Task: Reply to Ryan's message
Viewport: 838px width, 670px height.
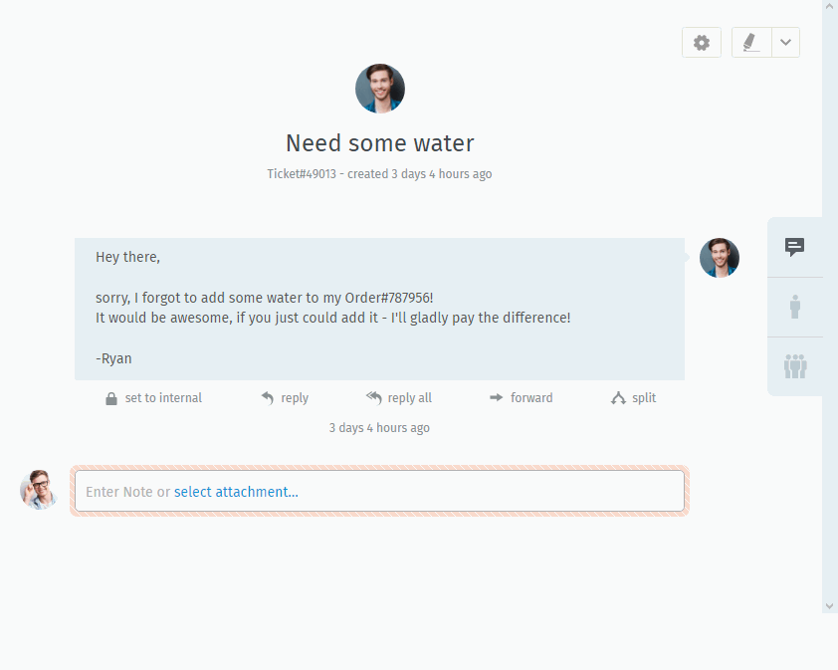Action: click(285, 398)
